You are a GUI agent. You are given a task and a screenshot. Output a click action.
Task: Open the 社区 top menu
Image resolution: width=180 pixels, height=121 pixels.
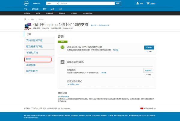click(x=60, y=9)
